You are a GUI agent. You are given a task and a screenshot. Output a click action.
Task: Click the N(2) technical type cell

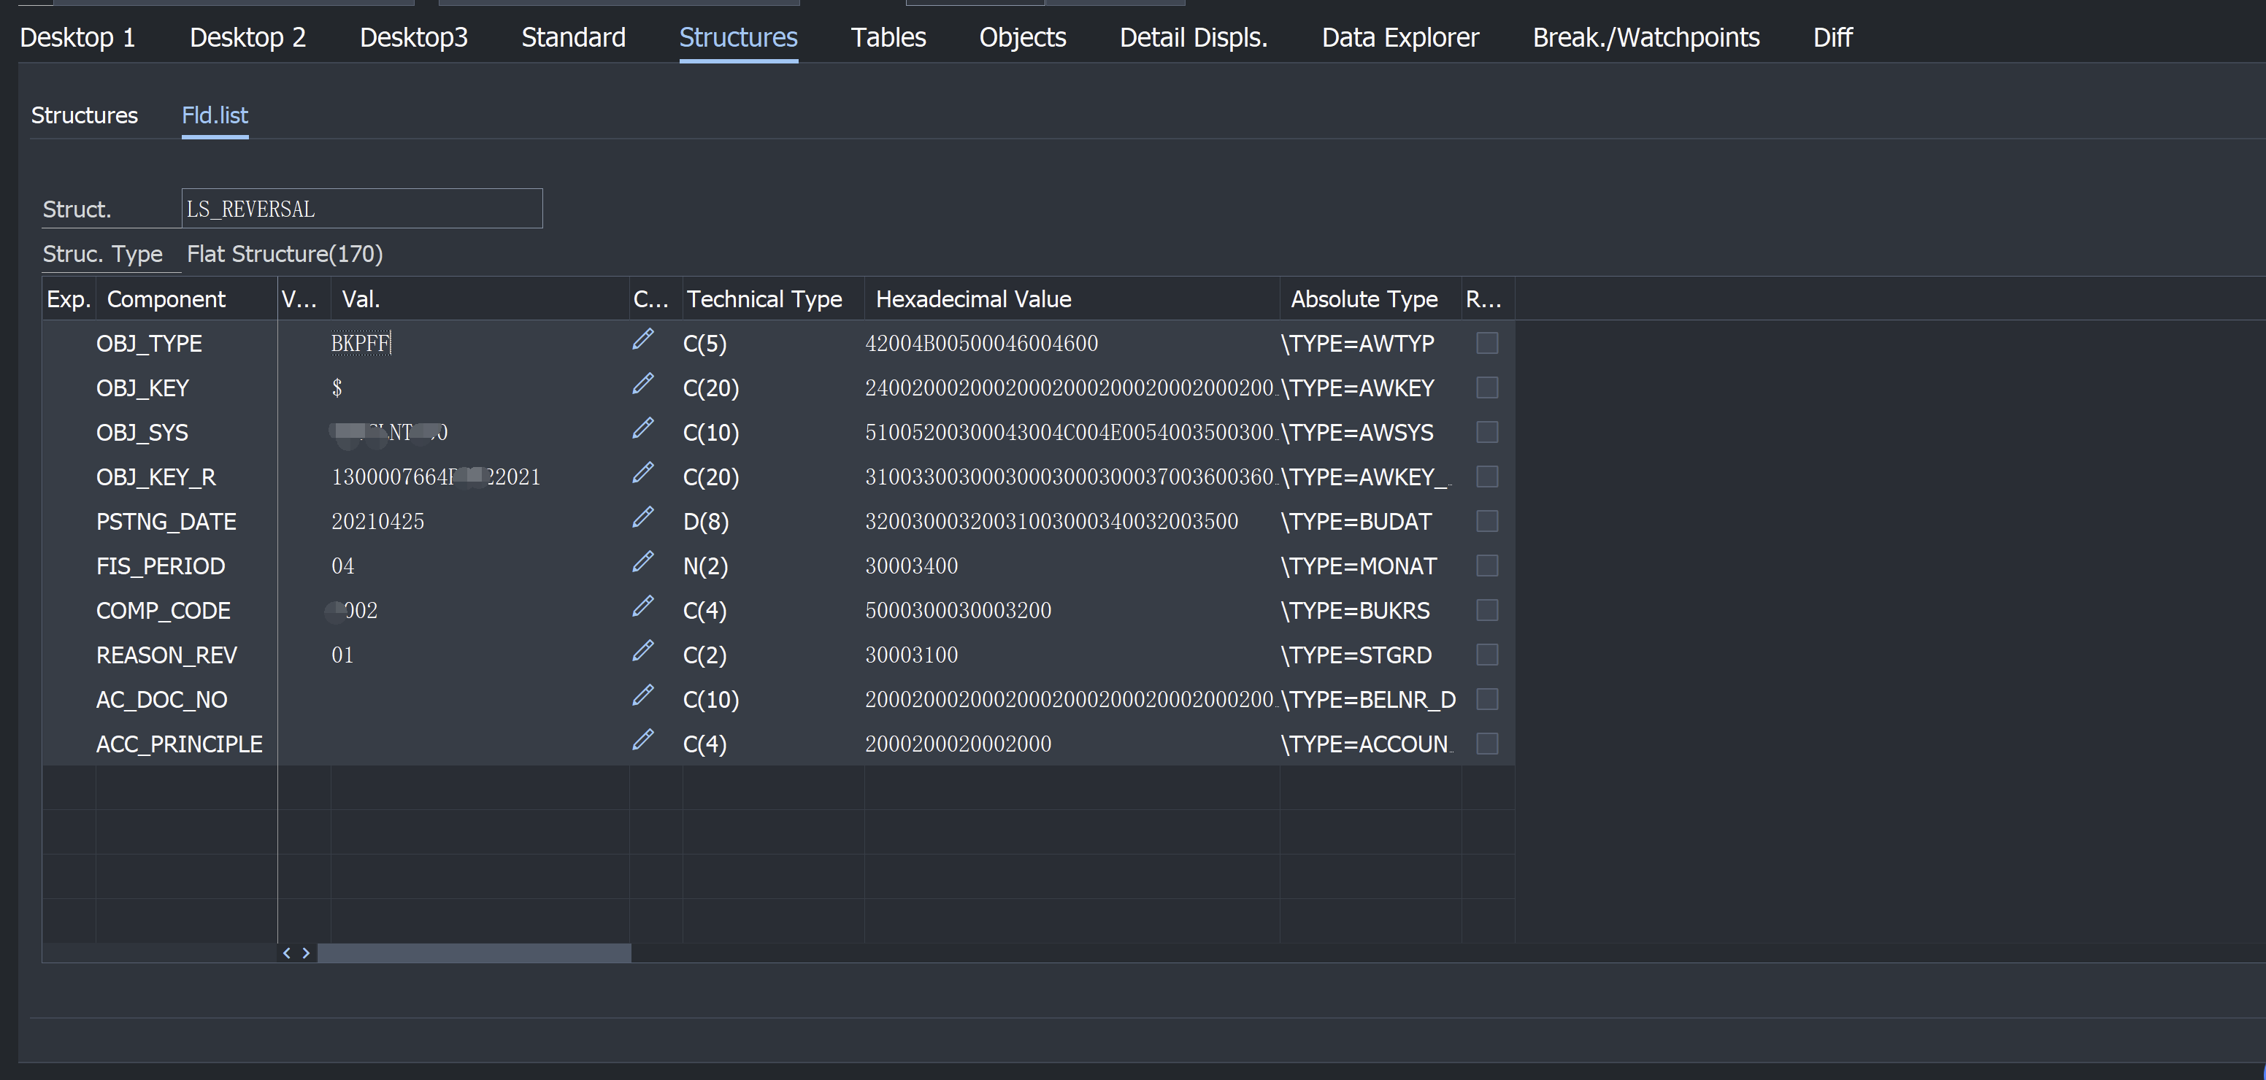click(705, 566)
